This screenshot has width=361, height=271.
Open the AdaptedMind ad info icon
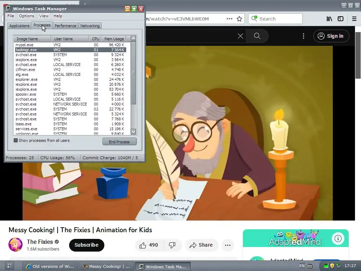pyautogui.click(x=338, y=239)
